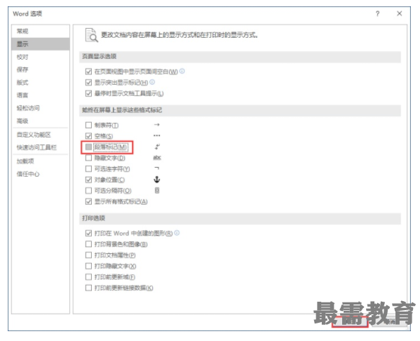Image resolution: width=420 pixels, height=341 pixels.
Task: Open the 信任中心 category
Action: [41, 174]
